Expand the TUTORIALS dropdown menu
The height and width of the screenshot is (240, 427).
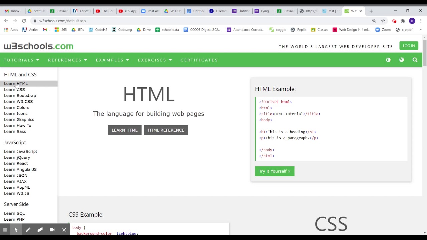click(x=22, y=60)
